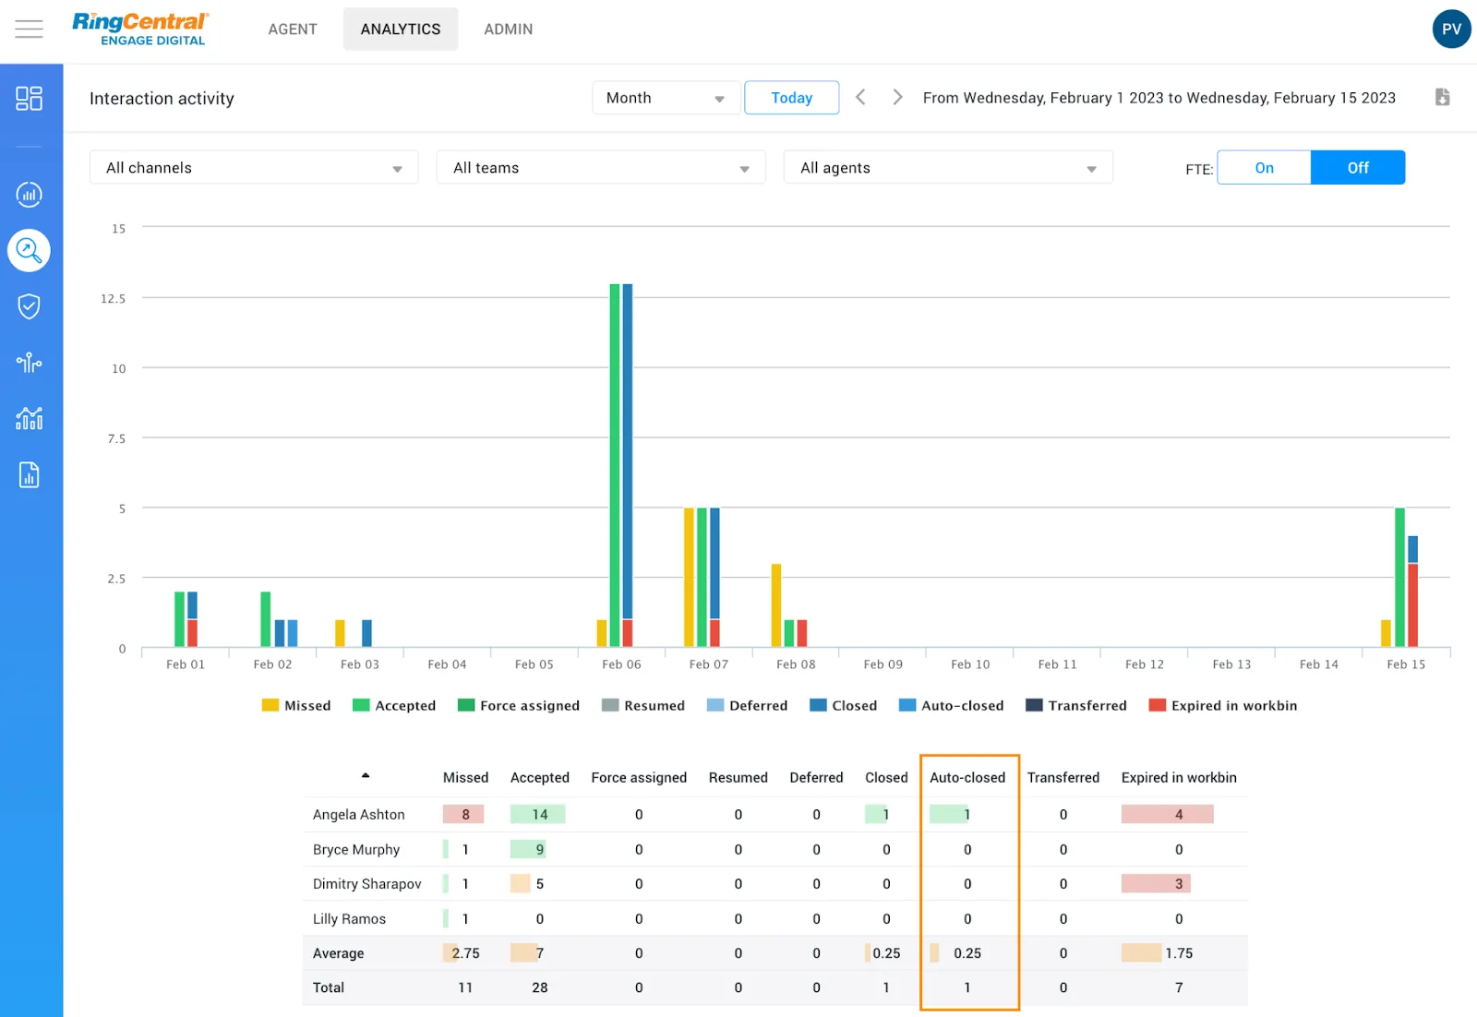Select the shield checkmark sidebar icon
The height and width of the screenshot is (1017, 1477).
pyautogui.click(x=29, y=306)
